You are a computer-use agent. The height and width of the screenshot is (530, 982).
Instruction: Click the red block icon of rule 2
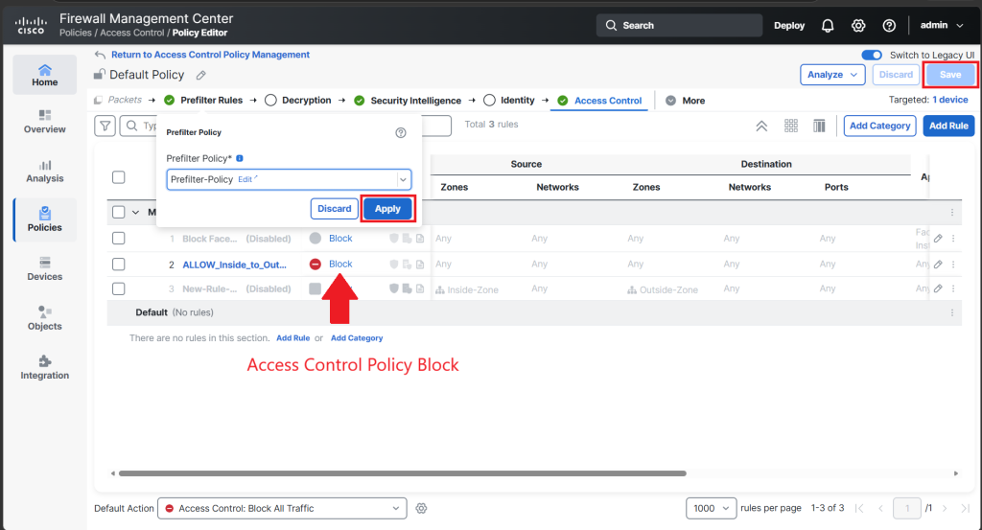(x=315, y=265)
